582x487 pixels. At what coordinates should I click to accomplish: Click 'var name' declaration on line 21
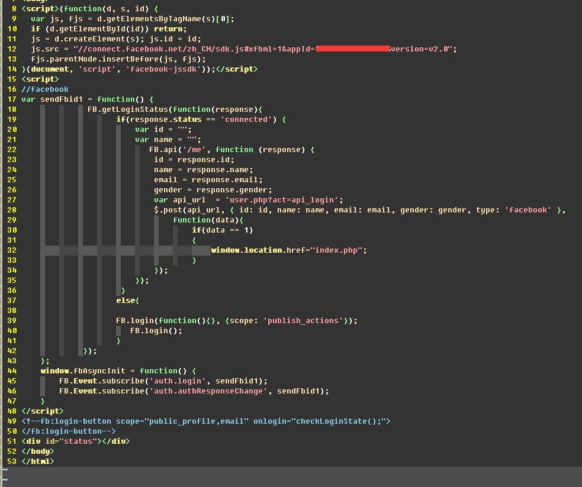pos(154,139)
